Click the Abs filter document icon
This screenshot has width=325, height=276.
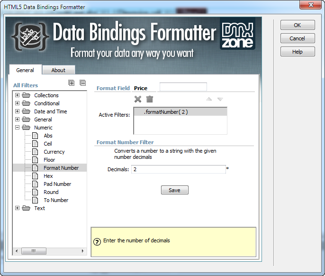coord(35,136)
